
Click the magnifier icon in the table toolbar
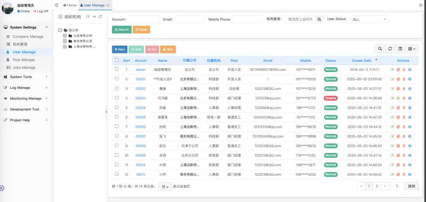(380, 49)
